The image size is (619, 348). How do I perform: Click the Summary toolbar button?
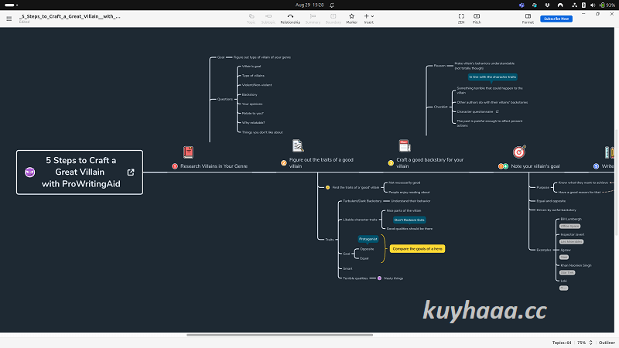click(x=313, y=19)
